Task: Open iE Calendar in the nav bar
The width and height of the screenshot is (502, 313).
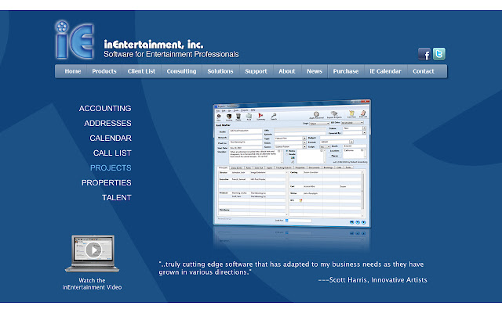Action: point(385,71)
